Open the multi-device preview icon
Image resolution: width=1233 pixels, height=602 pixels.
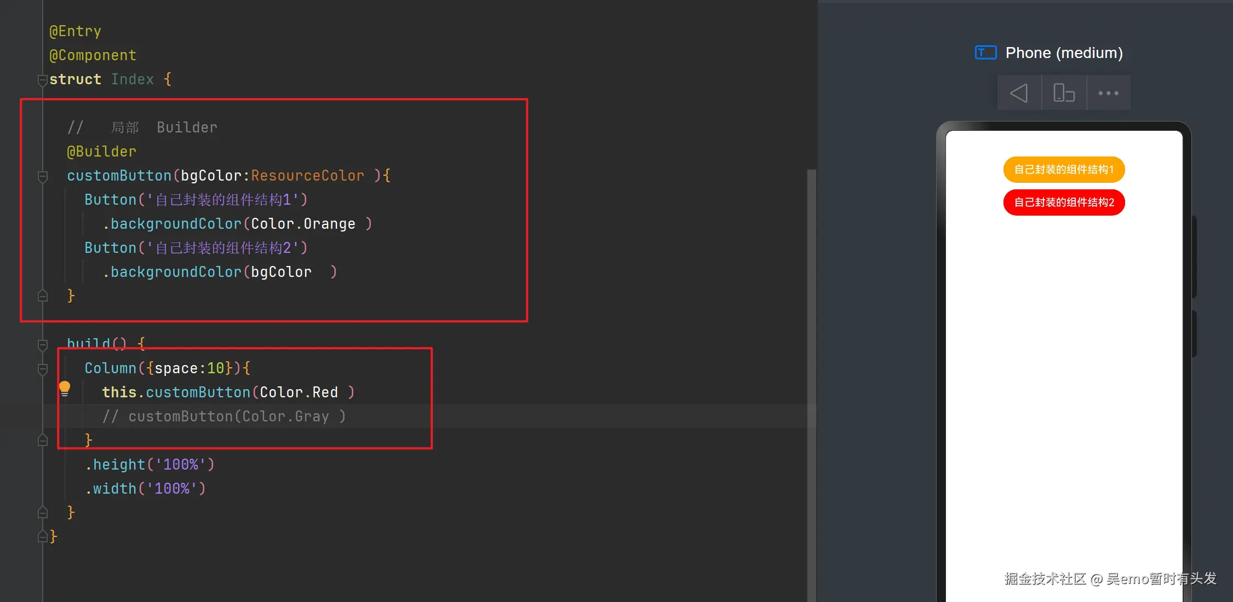(1064, 93)
